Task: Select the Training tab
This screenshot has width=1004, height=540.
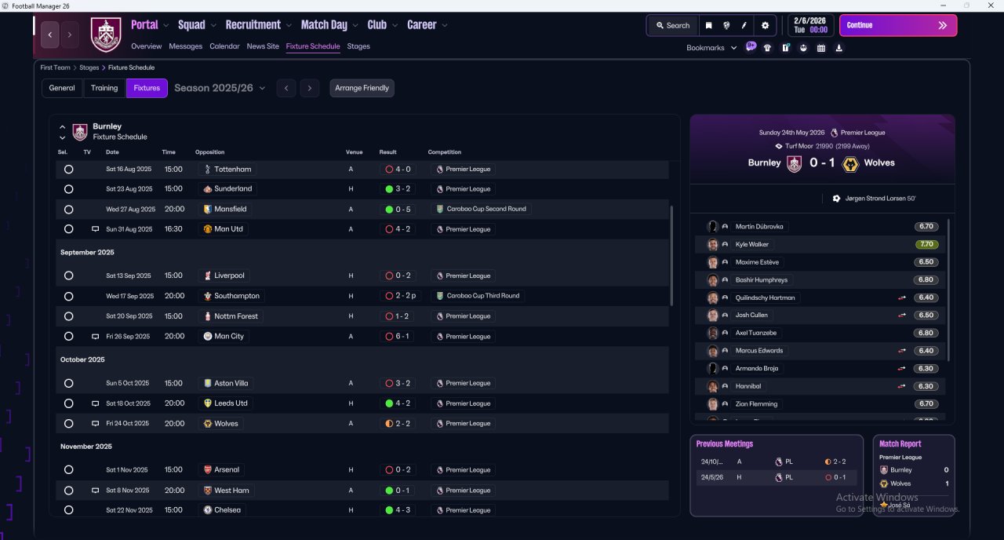Action: pyautogui.click(x=104, y=88)
